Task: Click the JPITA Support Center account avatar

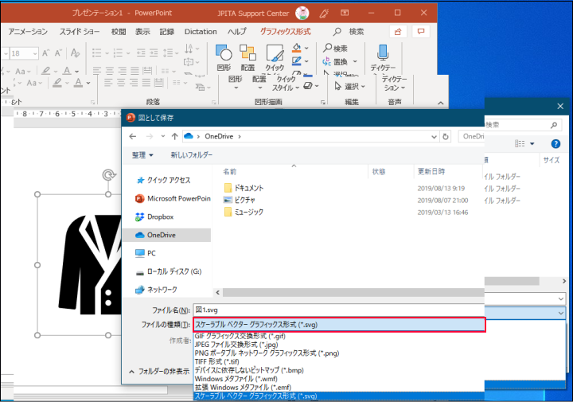Action: coord(302,14)
